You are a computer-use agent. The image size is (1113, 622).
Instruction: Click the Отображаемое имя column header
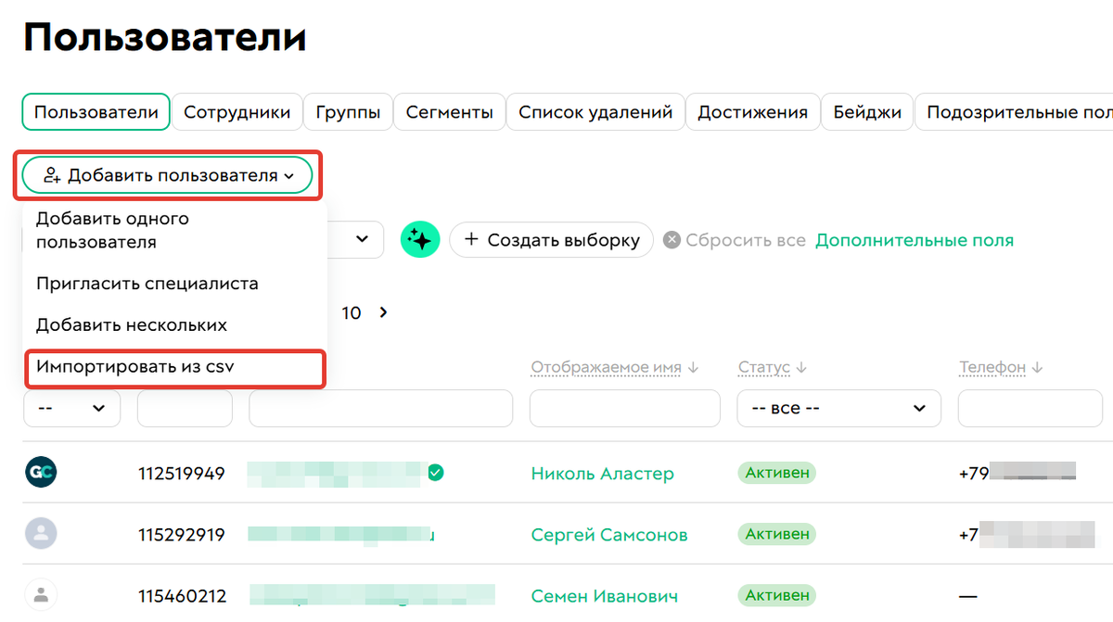607,368
